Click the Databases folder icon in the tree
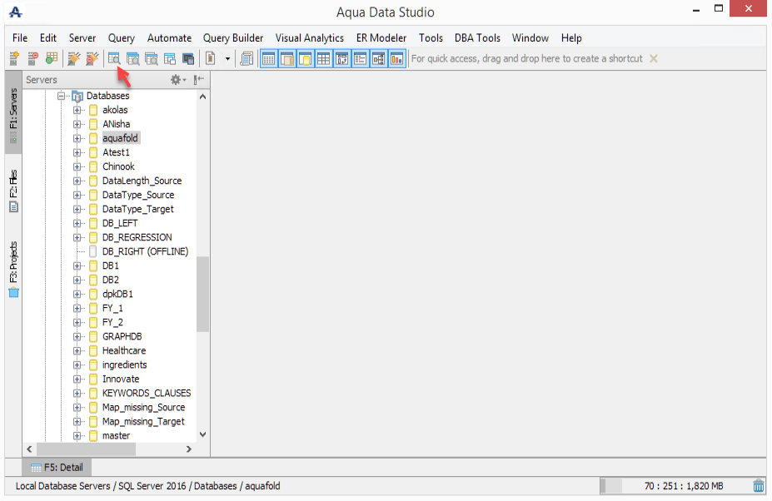 (x=77, y=96)
